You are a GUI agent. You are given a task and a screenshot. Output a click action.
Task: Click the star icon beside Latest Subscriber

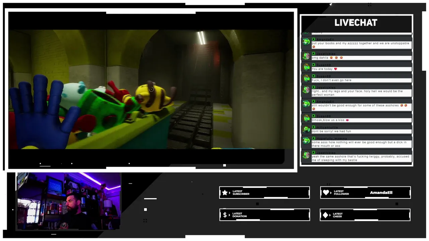coord(225,193)
